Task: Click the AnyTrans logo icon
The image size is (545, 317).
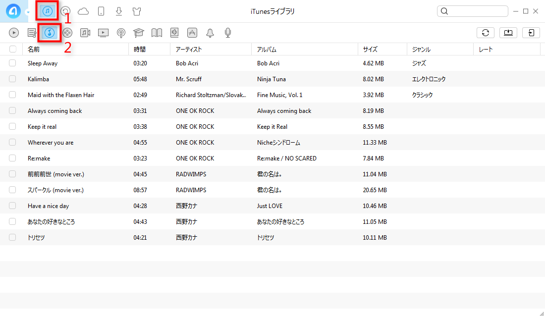Action: pyautogui.click(x=13, y=11)
